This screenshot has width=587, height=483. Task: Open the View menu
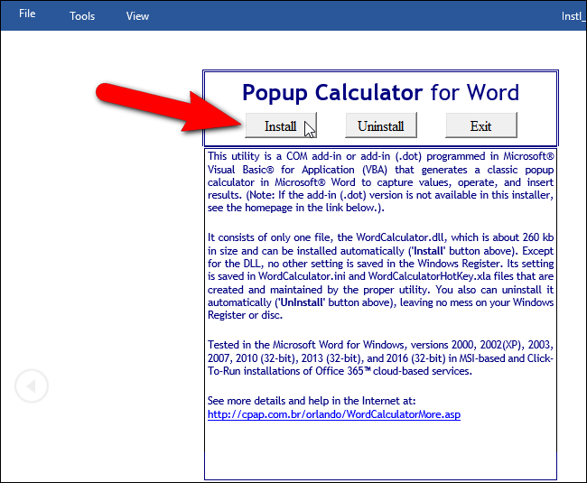[137, 16]
